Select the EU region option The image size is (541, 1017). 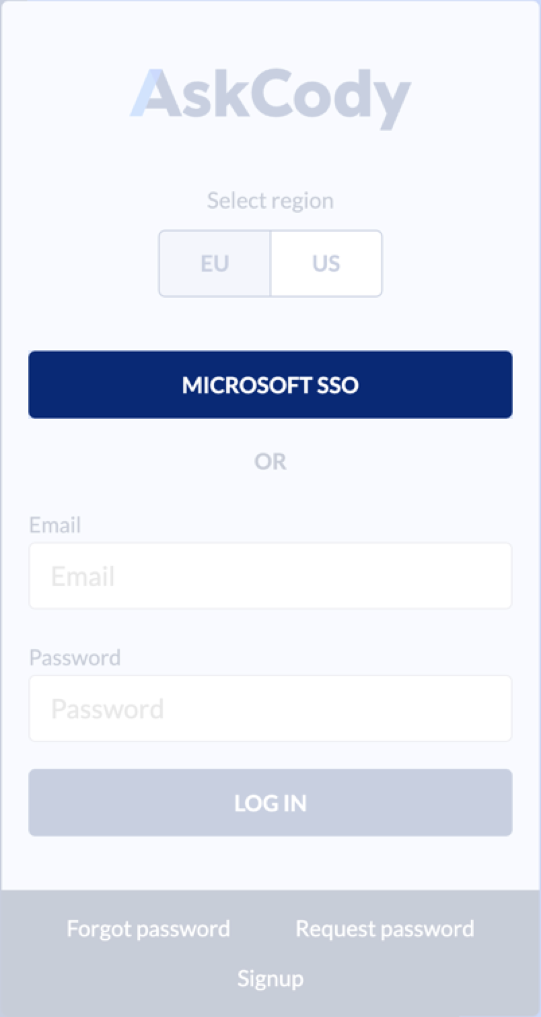pyautogui.click(x=214, y=263)
